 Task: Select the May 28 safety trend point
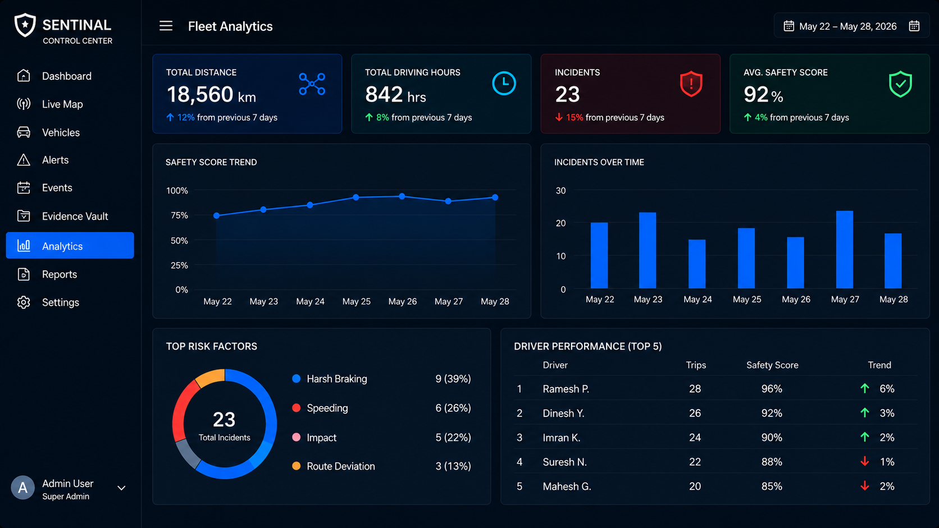pyautogui.click(x=495, y=198)
